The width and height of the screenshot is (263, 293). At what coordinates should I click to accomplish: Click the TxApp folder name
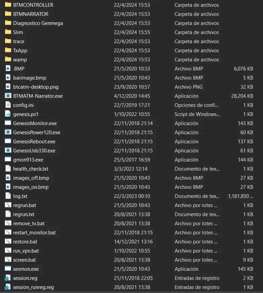click(x=20, y=50)
